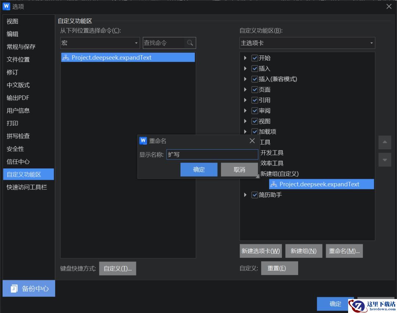Uncheck the 开始 tab checkbox
Screen dimensions: 397x313
[255, 58]
